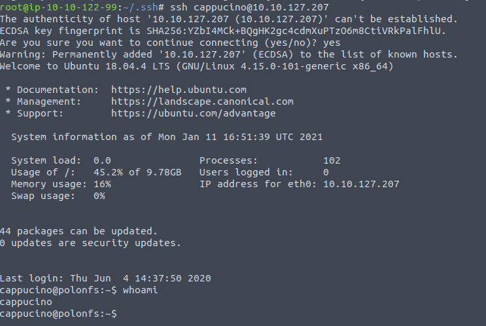Screen dimensions: 486x326
Task: Open the landscape.canonical.com management link
Action: tap(202, 101)
